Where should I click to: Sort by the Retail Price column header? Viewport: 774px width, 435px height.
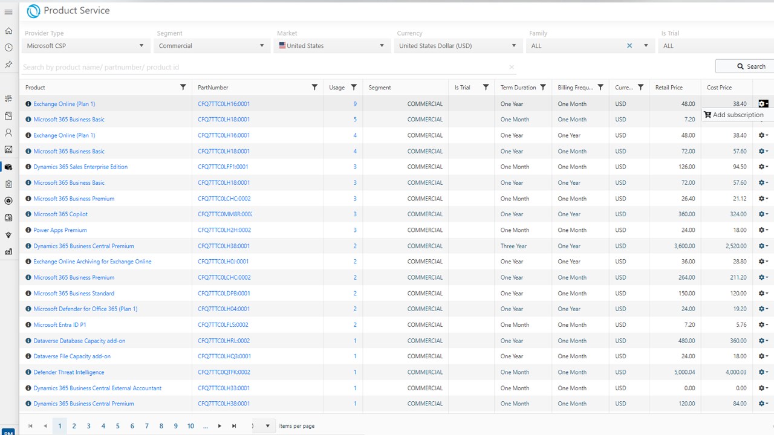tap(669, 88)
